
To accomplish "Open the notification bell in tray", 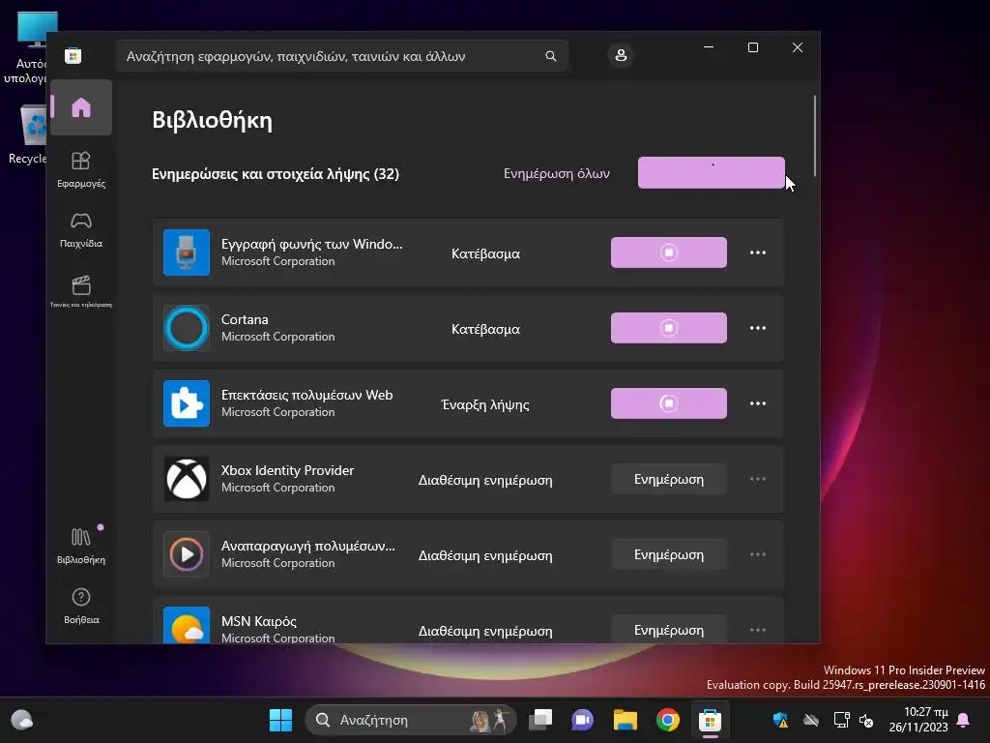I will pos(963,720).
